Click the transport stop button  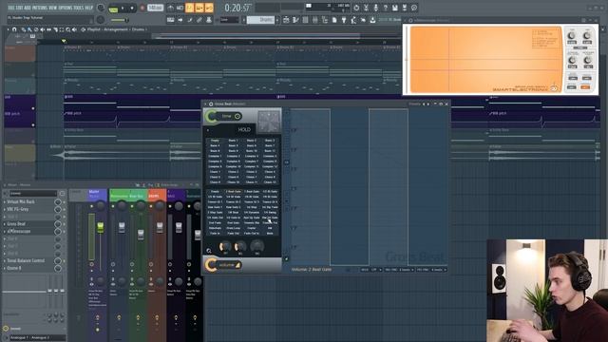132,9
